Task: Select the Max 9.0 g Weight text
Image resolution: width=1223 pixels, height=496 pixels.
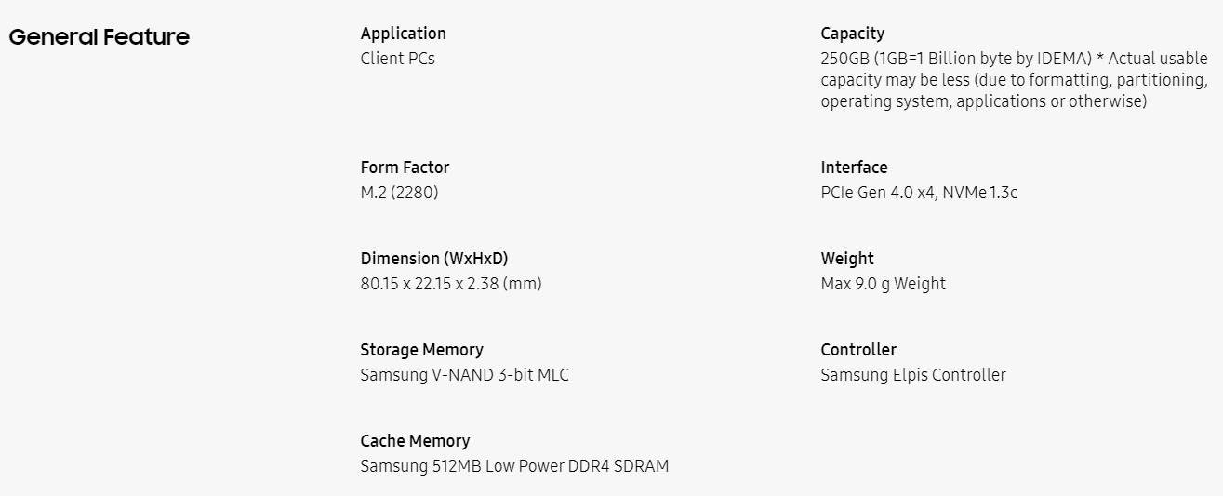Action: (883, 284)
